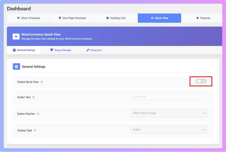The image size is (226, 152).
Task: Open the Popup Manage sub-tab
Action: point(61,50)
